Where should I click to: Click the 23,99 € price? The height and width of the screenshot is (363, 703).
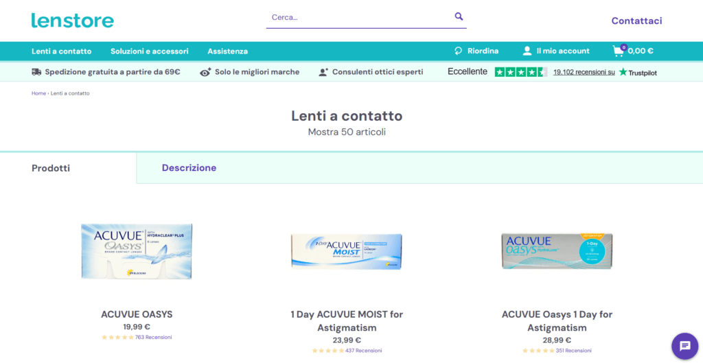347,340
